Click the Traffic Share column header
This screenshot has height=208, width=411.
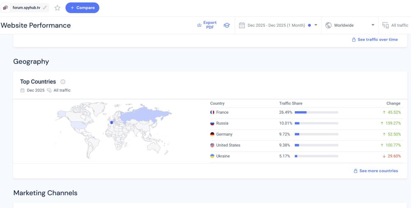click(291, 103)
